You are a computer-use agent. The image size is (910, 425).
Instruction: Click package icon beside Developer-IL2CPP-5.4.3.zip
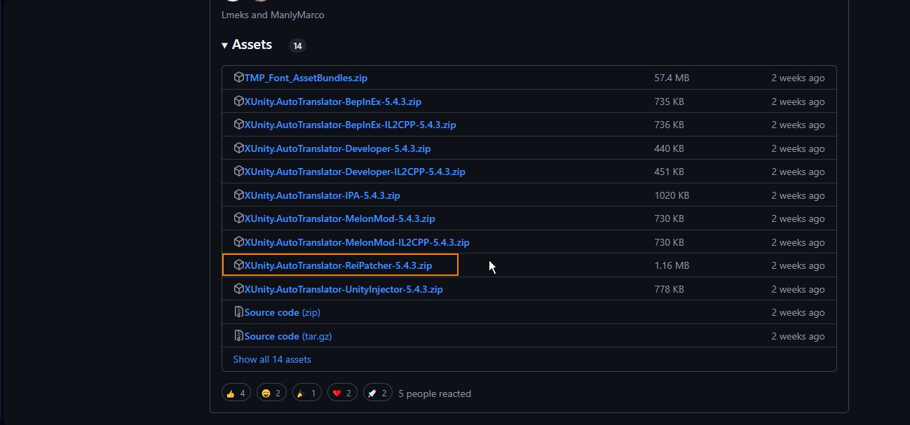point(238,172)
